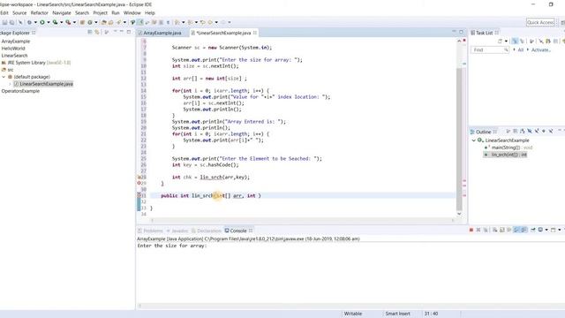This screenshot has height=318, width=565.
Task: Toggle Focus on Workweek in Task List
Action: 531,42
